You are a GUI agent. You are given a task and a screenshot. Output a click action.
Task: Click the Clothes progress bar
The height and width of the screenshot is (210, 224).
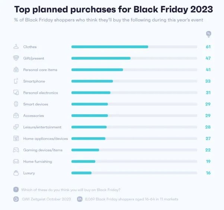(x=134, y=47)
